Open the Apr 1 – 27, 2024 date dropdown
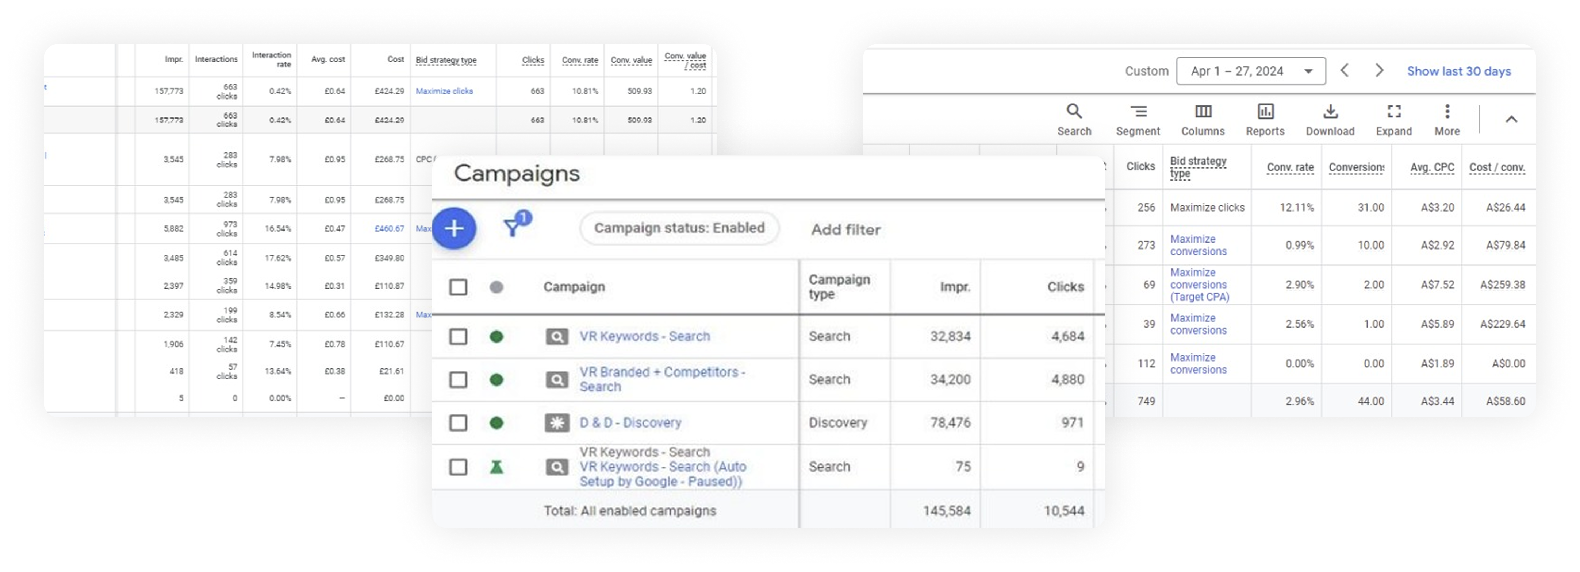This screenshot has height=572, width=1580. click(1251, 71)
